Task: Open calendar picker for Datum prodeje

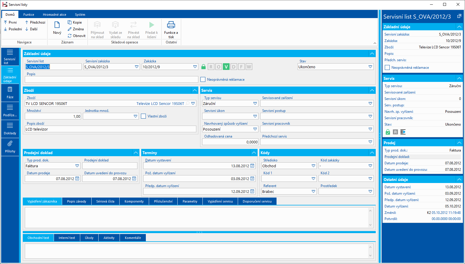Action: (x=77, y=179)
